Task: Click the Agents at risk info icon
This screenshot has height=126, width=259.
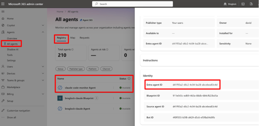Action: (107, 49)
